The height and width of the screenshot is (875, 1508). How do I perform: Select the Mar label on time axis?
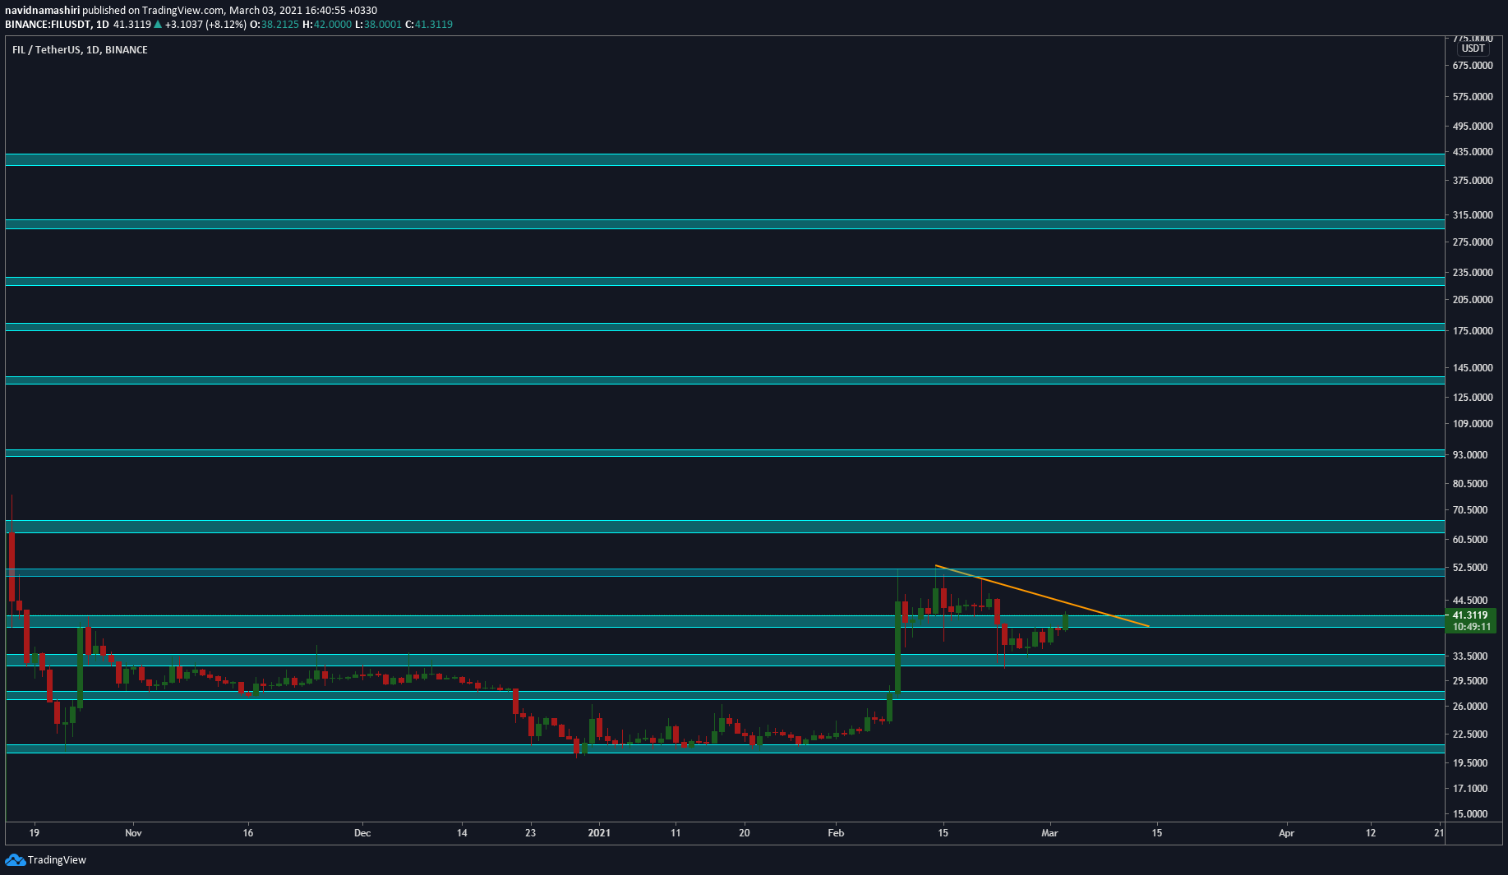[x=1049, y=833]
